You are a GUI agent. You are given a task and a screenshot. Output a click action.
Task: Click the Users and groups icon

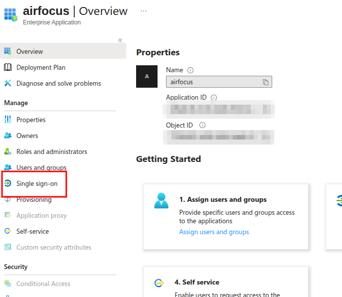point(7,167)
